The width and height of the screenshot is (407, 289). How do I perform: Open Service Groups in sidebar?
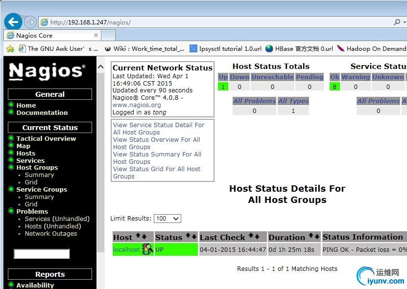coord(42,189)
